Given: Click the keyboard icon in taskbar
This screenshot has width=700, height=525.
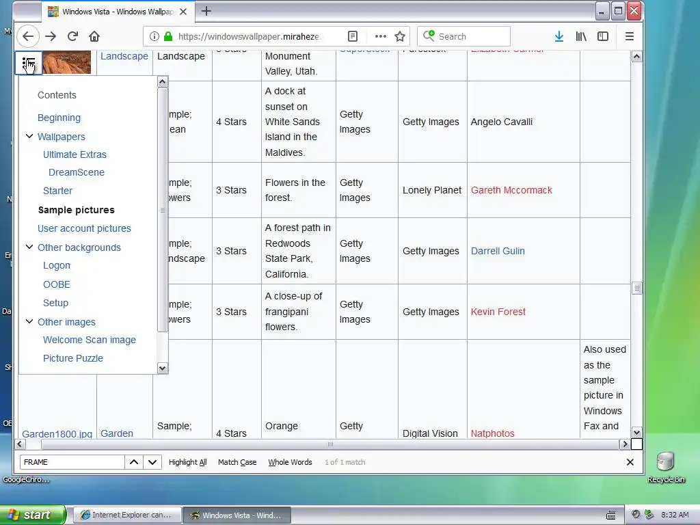Looking at the screenshot, I should coord(610,515).
